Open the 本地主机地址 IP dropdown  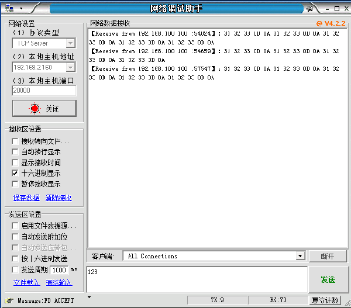click(x=70, y=68)
